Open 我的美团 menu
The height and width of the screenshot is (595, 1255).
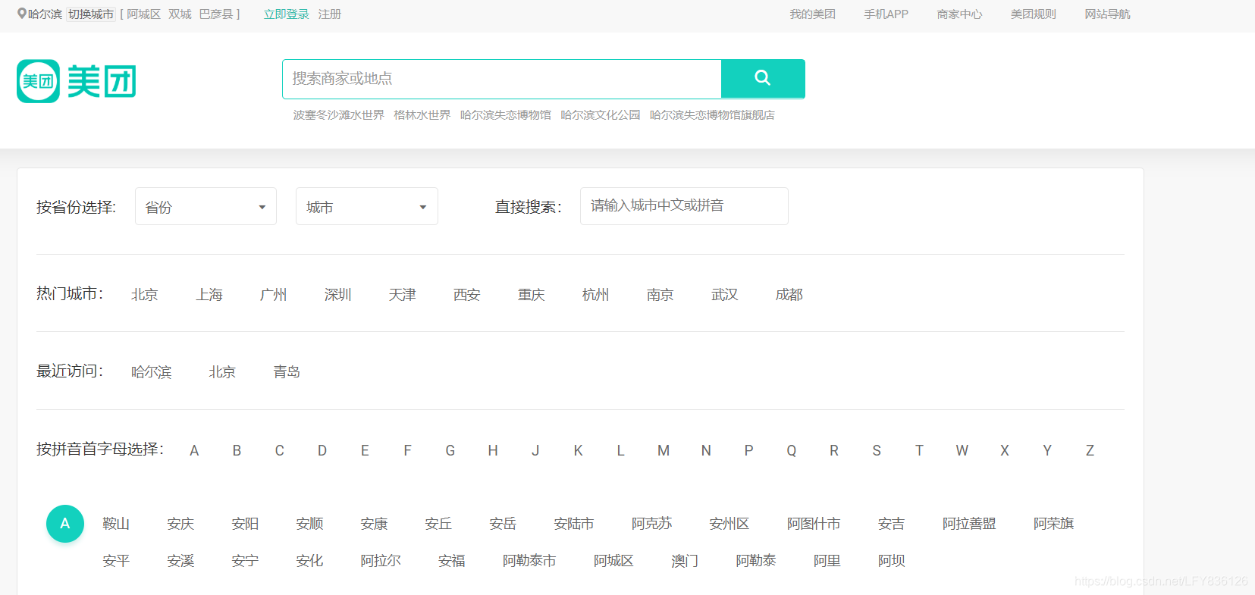(x=812, y=14)
